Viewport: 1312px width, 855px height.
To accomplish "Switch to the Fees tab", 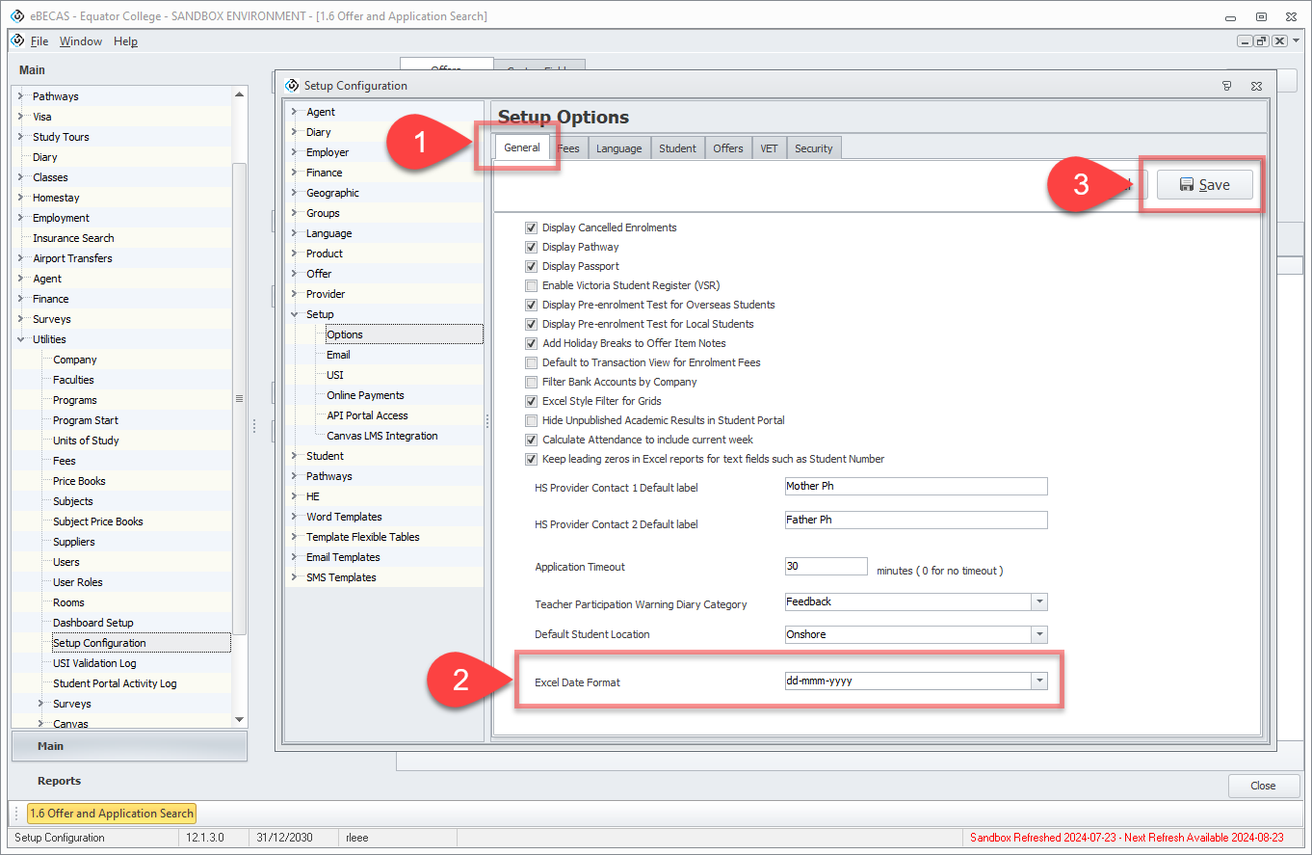I will pyautogui.click(x=568, y=148).
